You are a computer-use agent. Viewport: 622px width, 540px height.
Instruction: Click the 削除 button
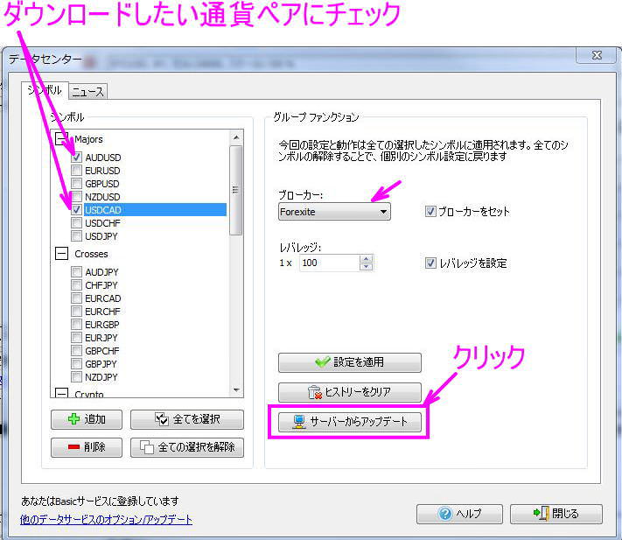(x=87, y=447)
